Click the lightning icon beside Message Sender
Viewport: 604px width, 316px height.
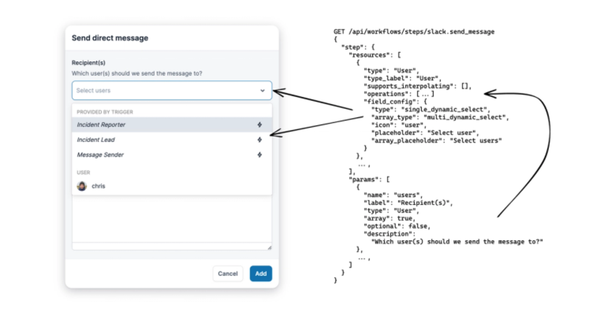(260, 154)
